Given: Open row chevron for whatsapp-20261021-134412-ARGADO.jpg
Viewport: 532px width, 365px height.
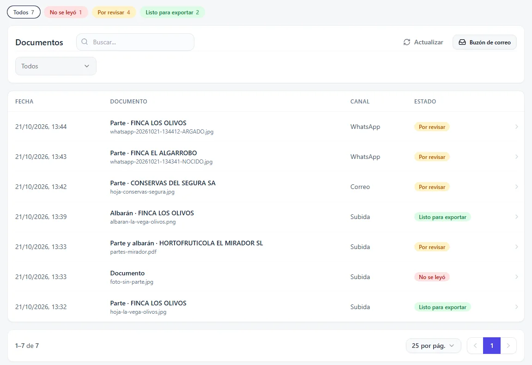Looking at the screenshot, I should [x=516, y=127].
